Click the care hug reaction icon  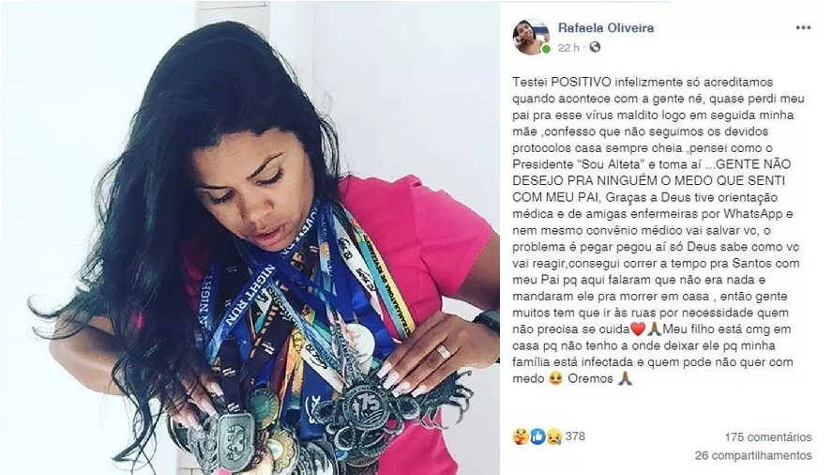[x=521, y=437]
